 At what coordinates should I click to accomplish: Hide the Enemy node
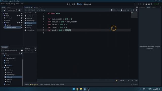pos(22,23)
